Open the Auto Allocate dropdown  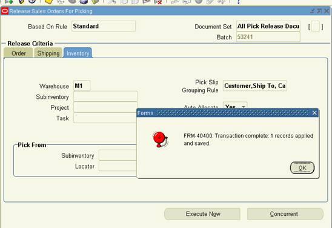[x=244, y=106]
